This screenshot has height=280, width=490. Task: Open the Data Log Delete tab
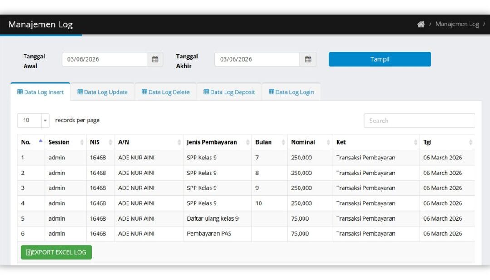tap(166, 92)
